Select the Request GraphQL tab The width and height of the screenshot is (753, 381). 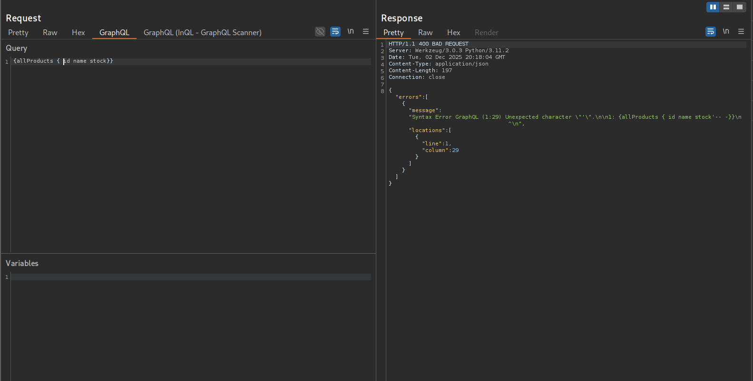coord(114,32)
